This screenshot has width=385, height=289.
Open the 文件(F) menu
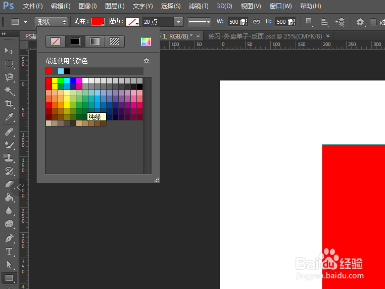(x=33, y=6)
